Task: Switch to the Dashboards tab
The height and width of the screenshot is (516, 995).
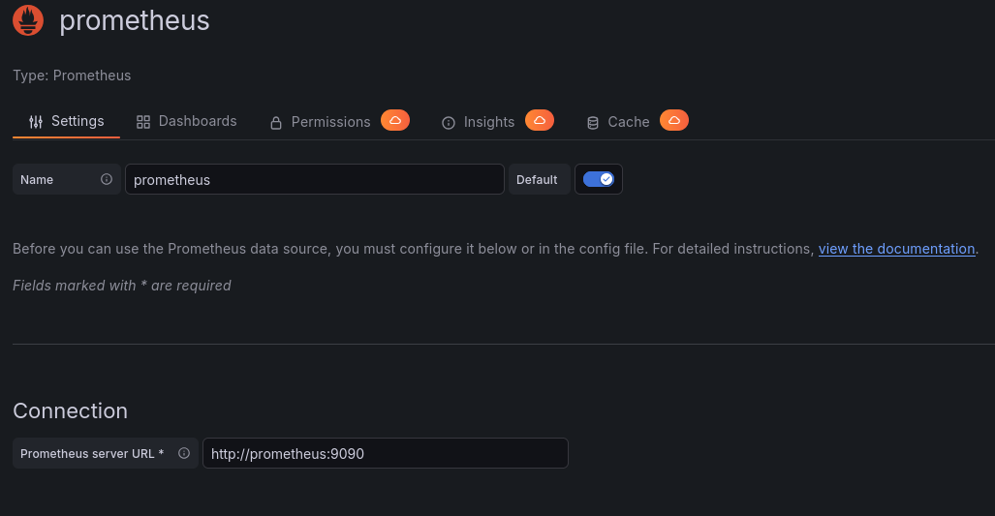Action: (187, 122)
